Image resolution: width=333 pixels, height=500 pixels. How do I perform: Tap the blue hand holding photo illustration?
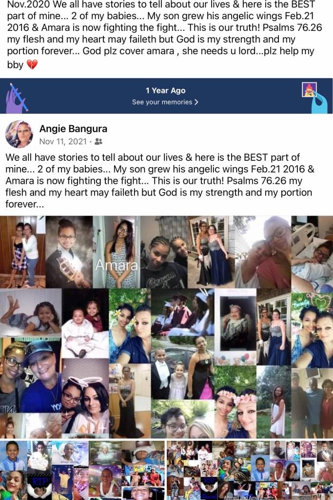pos(315,97)
